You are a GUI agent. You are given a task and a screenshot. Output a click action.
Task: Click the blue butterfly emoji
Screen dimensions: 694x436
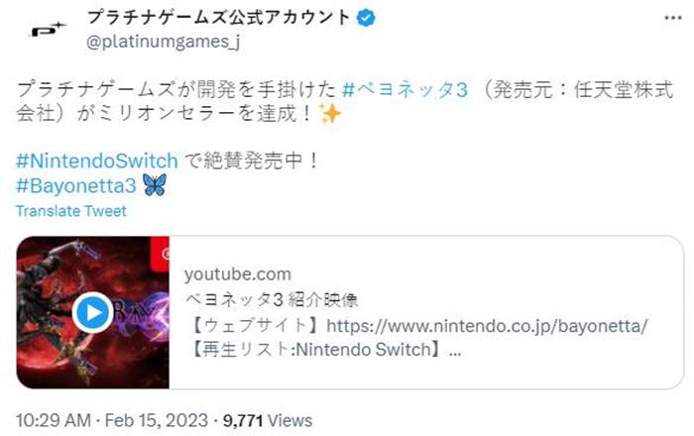[155, 185]
